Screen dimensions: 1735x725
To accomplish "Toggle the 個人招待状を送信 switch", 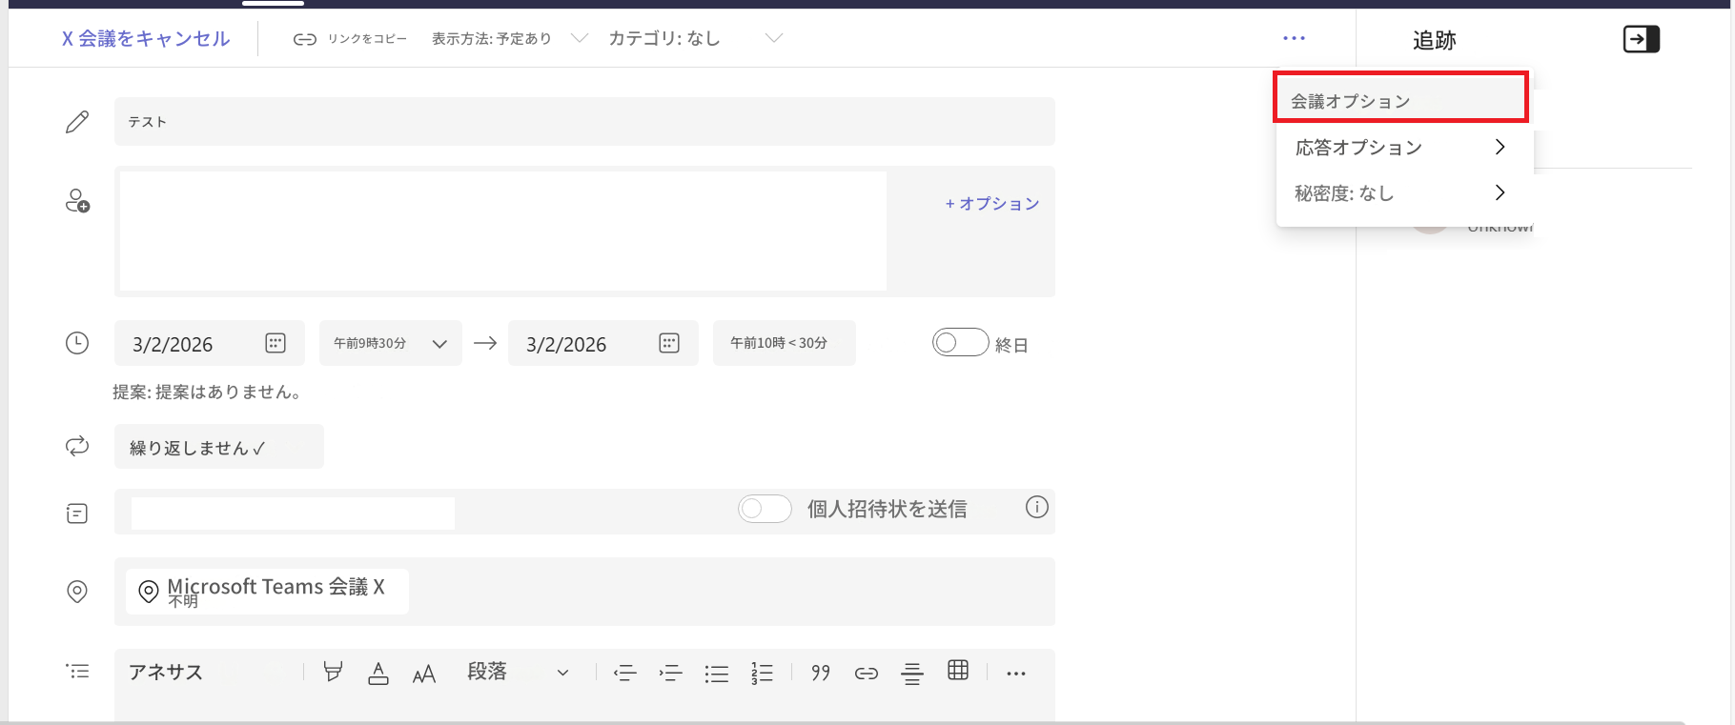I will tap(765, 509).
